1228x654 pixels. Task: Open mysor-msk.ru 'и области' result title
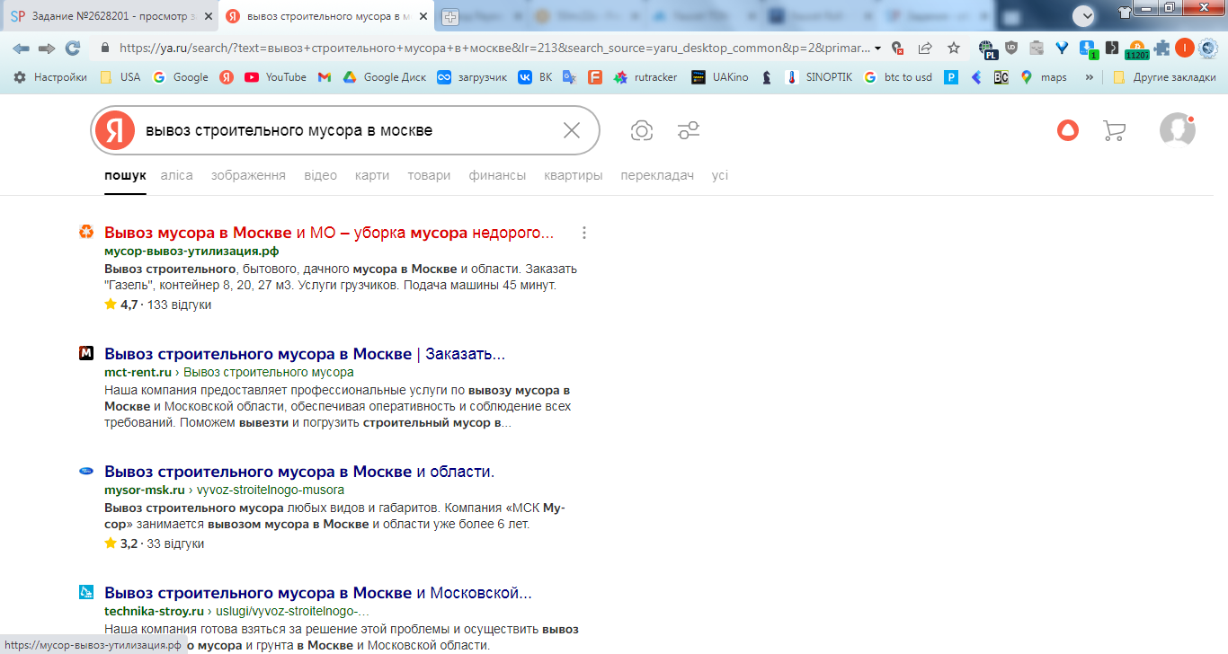pos(299,472)
